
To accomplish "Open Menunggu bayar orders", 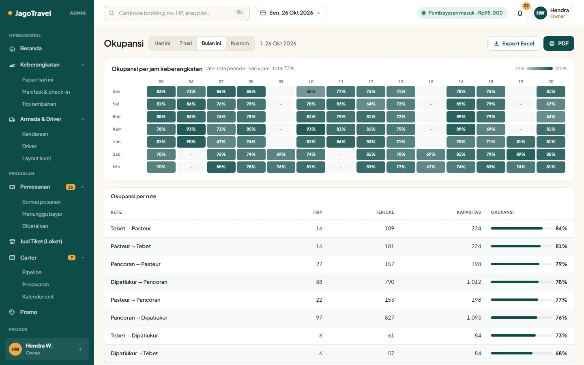I will [x=42, y=214].
